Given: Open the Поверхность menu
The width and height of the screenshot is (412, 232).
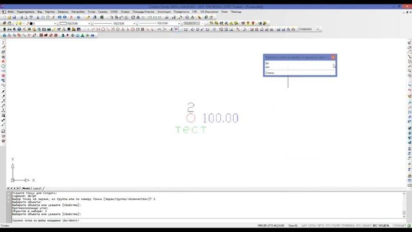Looking at the screenshot, I should coord(182,12).
